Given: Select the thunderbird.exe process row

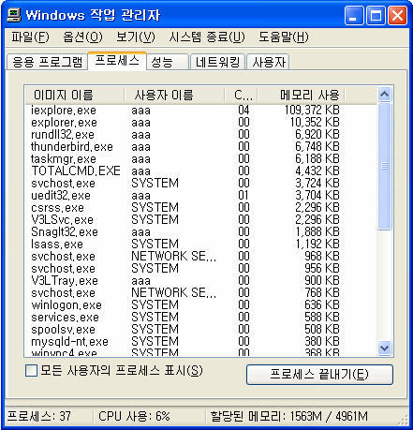Looking at the screenshot, I should pyautogui.click(x=200, y=147).
